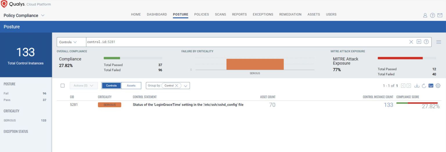Click the 27.82% score in table row
Viewport: 446px width, 152px height.
point(431,106)
